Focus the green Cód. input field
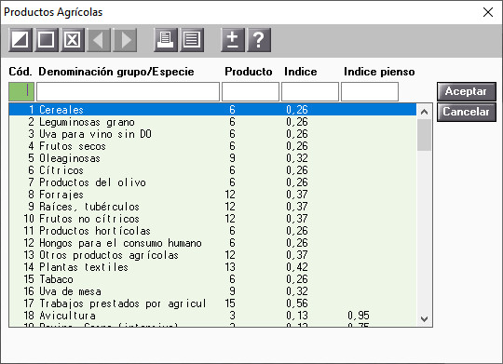Image resolution: width=503 pixels, height=364 pixels. tap(21, 92)
